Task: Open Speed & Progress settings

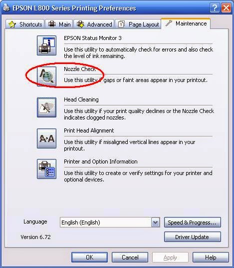Action: point(193,222)
